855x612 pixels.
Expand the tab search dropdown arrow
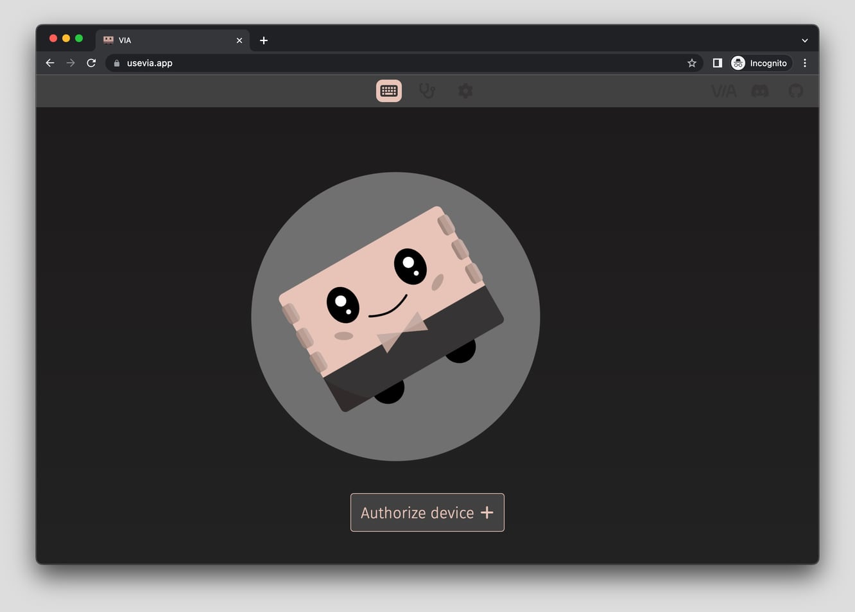[x=805, y=40]
